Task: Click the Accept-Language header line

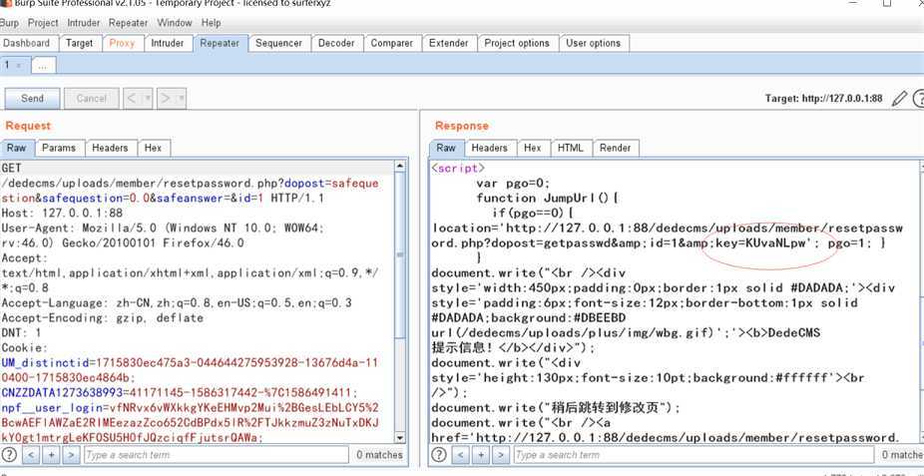Action: [x=177, y=302]
